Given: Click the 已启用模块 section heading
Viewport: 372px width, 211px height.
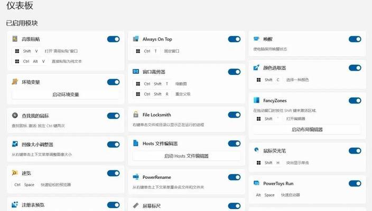Looking at the screenshot, I should pos(22,23).
